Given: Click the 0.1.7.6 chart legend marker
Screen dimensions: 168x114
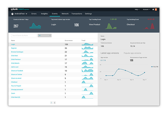Looking at the screenshot, I should [152, 67].
